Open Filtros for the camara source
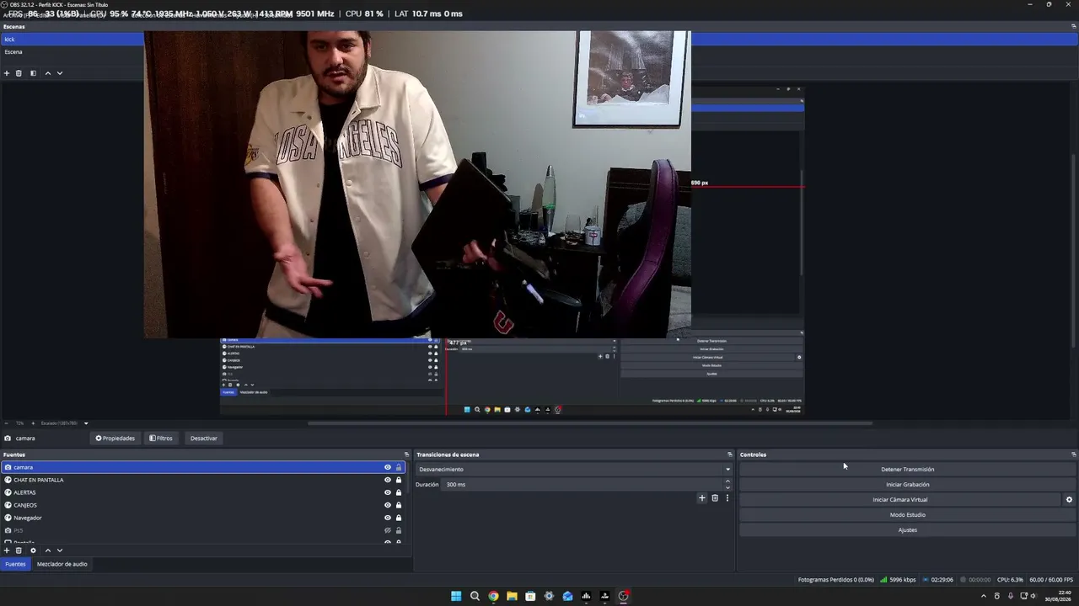 click(161, 438)
